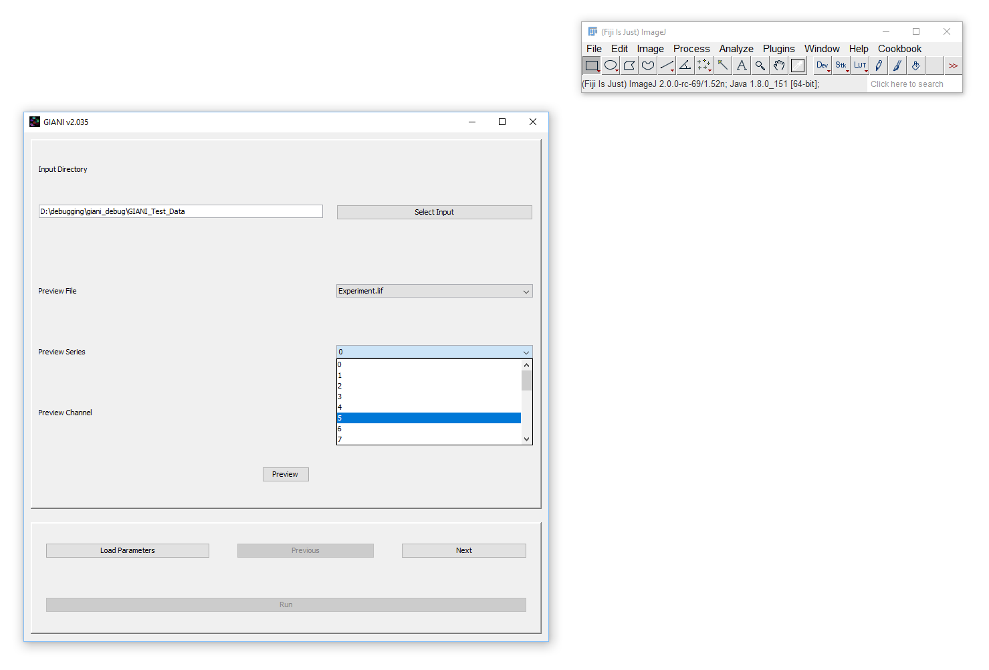Image resolution: width=989 pixels, height=670 pixels.
Task: Select the Oval selection tool
Action: tap(611, 66)
